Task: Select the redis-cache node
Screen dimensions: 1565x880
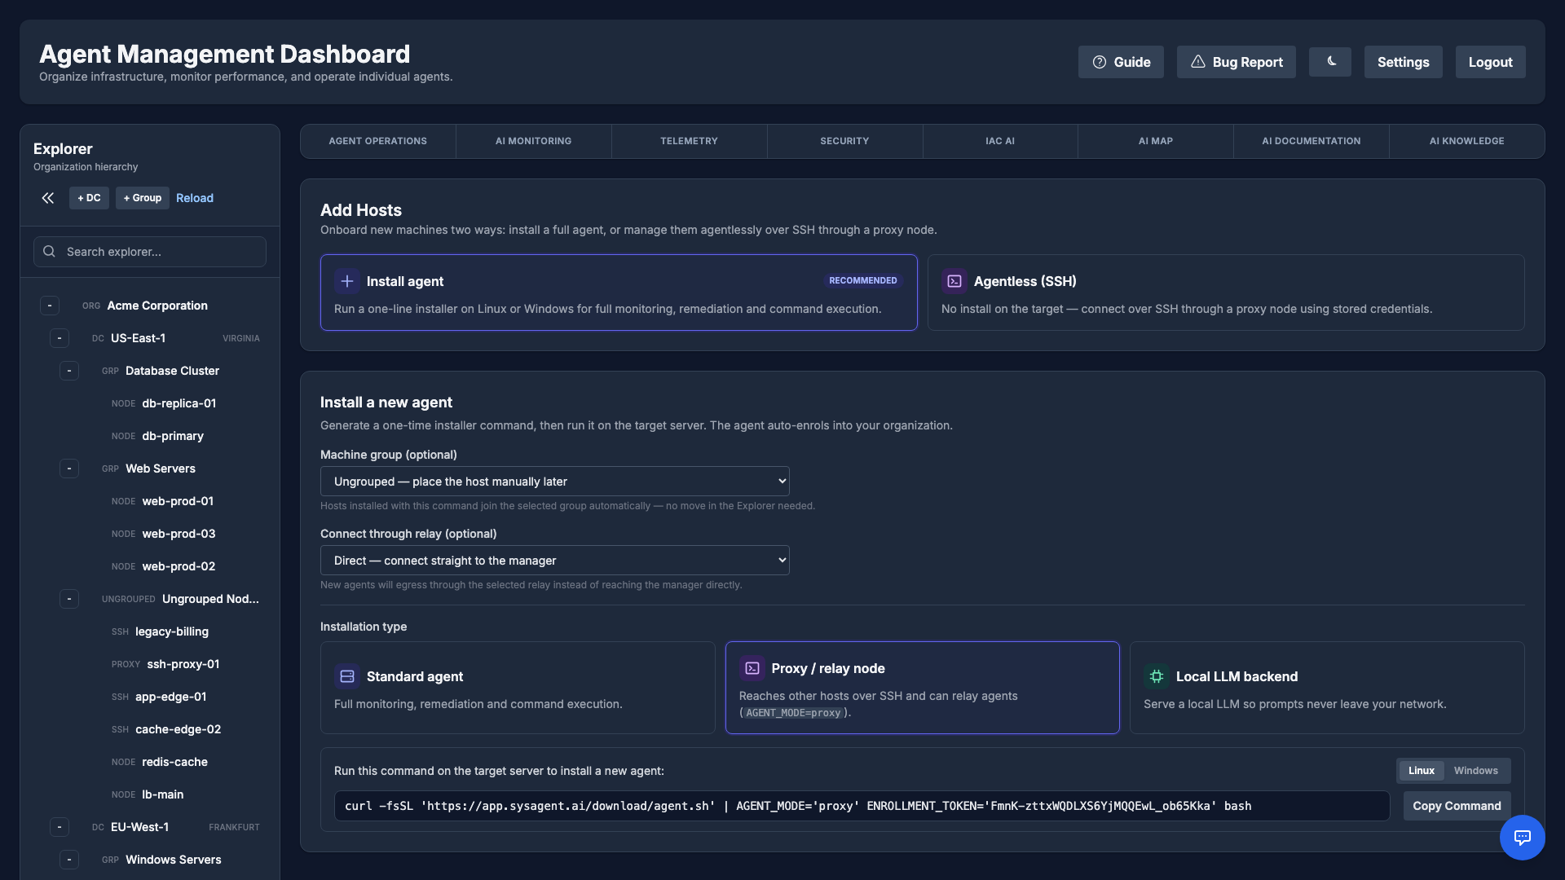Action: [x=174, y=762]
